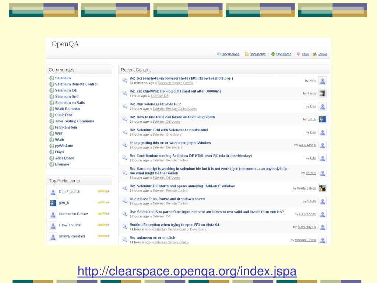Open Java Testing Commons community
Screen dimensions: 377x283
[x=74, y=121]
